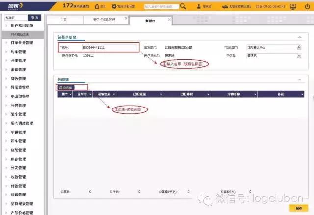
Task: Close the 新增包 tab with its X
Action: click(x=169, y=20)
